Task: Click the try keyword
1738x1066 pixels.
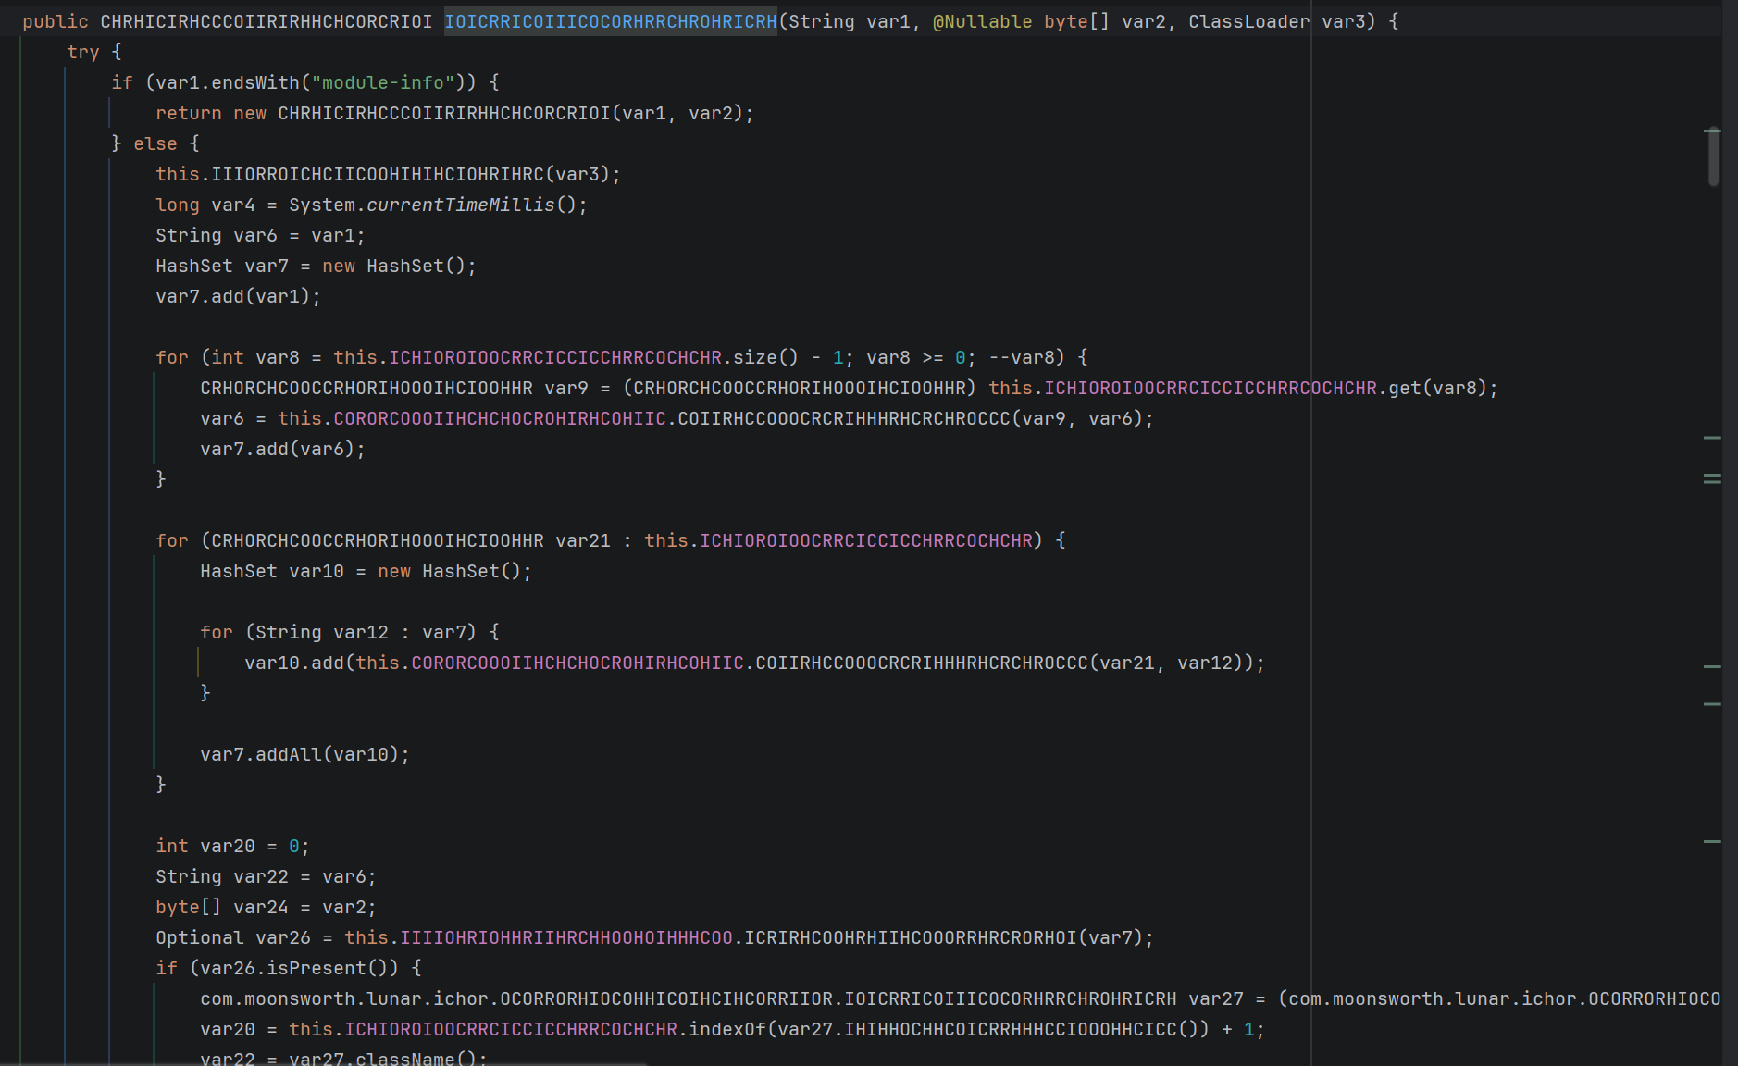Action: pos(82,52)
